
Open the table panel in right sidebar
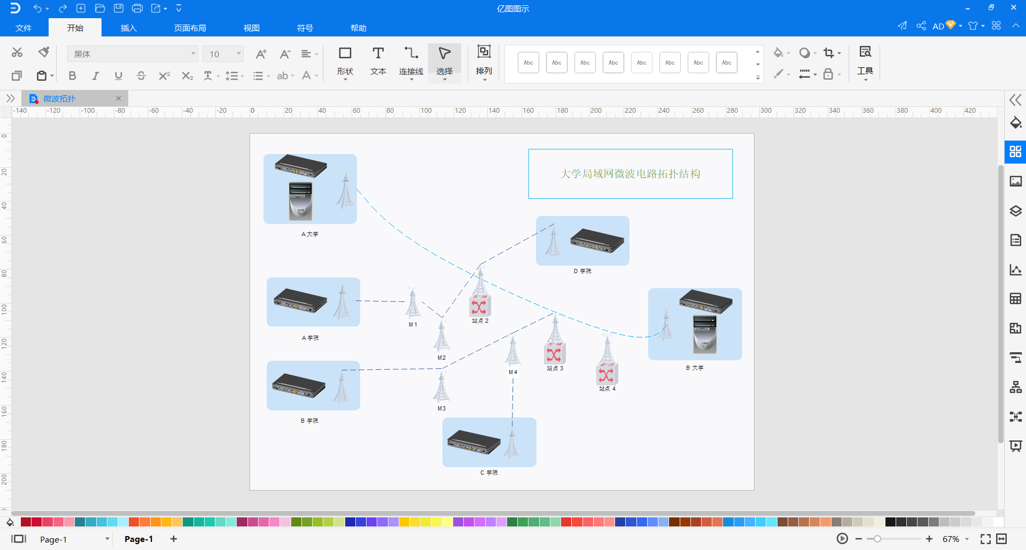tap(1015, 299)
